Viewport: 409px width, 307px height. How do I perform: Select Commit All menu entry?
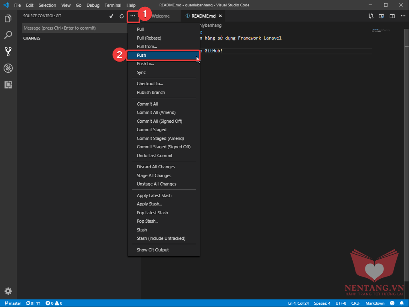(x=147, y=104)
